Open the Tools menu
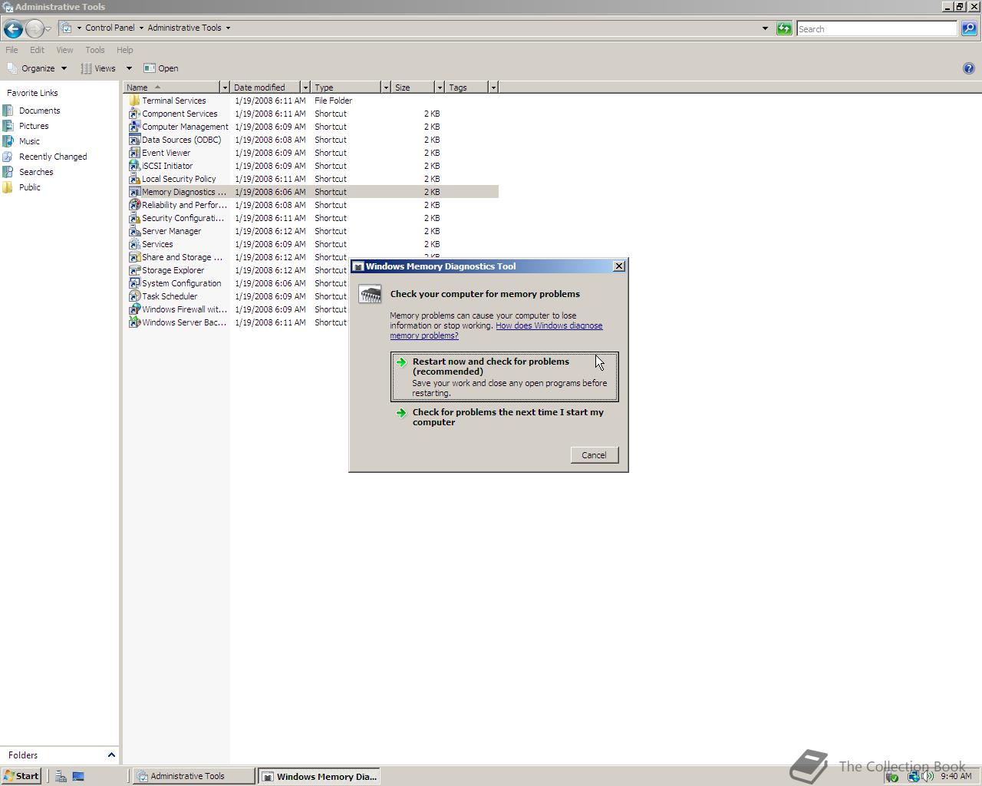This screenshot has width=982, height=786. click(x=95, y=50)
